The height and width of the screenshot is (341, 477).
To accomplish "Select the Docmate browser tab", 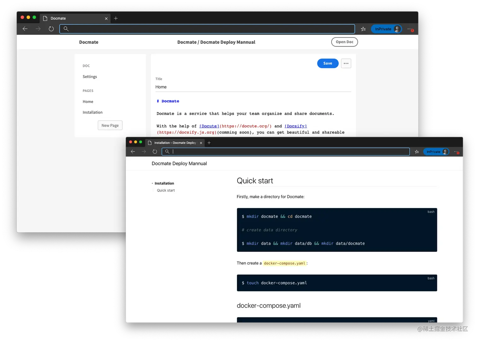I will pos(75,18).
